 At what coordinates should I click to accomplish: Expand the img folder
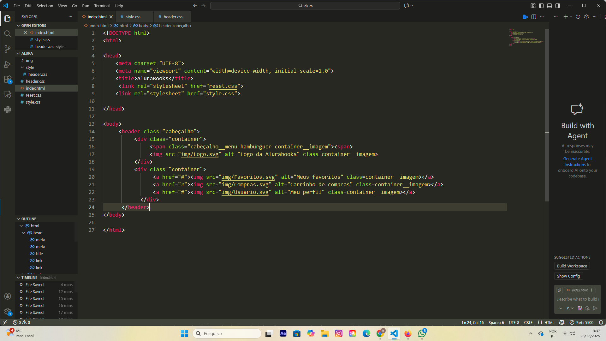coord(29,60)
